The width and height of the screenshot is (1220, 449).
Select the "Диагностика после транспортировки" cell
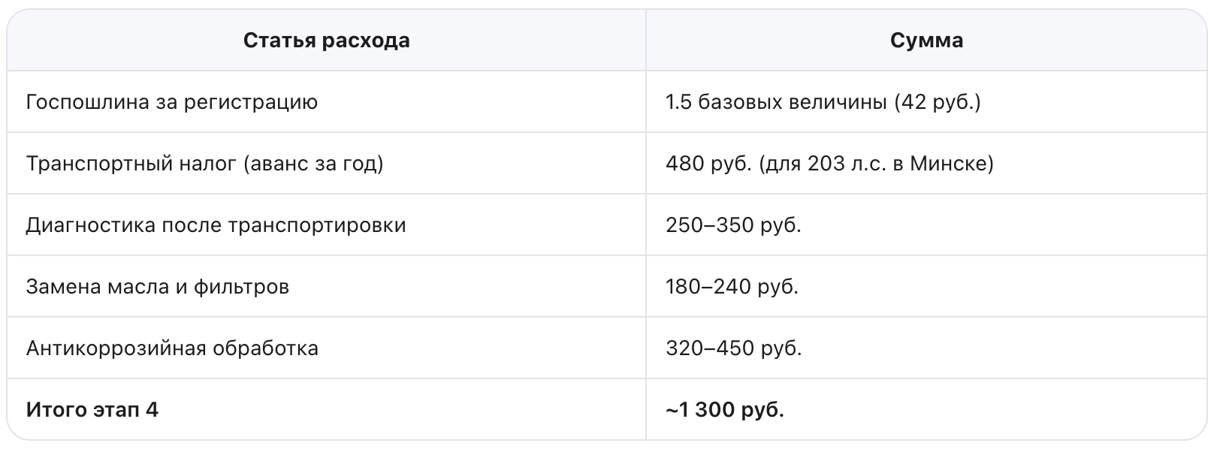point(216,225)
